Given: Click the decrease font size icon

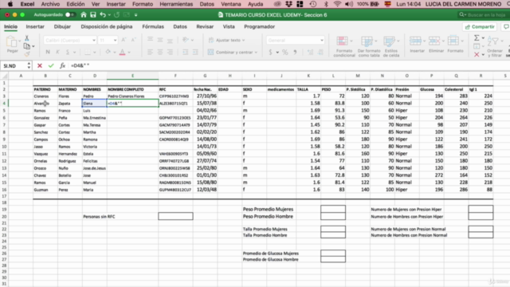Looking at the screenshot, I should (133, 40).
